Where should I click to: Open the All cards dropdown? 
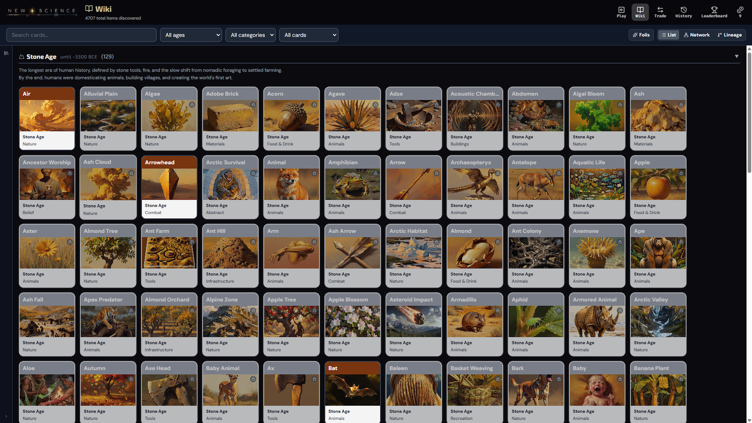tap(309, 35)
